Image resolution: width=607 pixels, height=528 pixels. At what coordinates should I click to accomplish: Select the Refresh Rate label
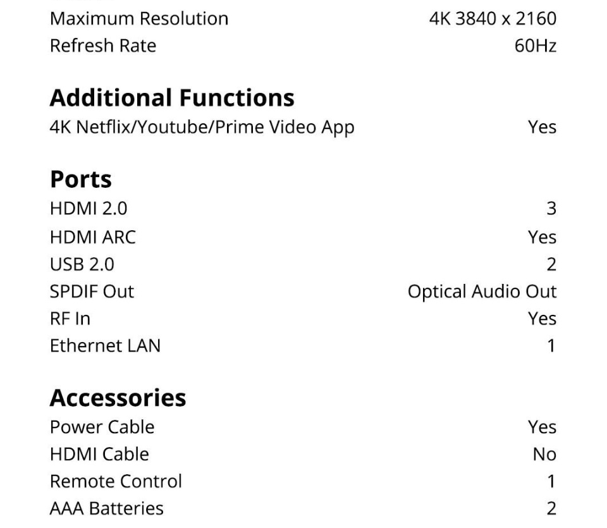[x=103, y=46]
